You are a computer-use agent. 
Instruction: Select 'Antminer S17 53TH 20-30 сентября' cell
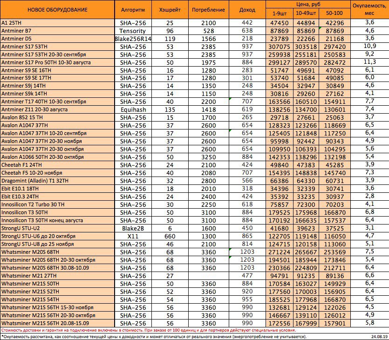(57, 54)
